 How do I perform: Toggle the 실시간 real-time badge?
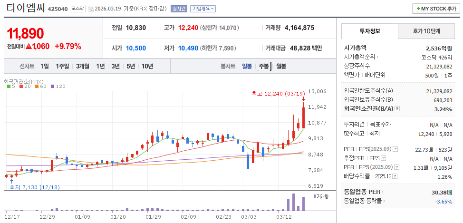179,9
